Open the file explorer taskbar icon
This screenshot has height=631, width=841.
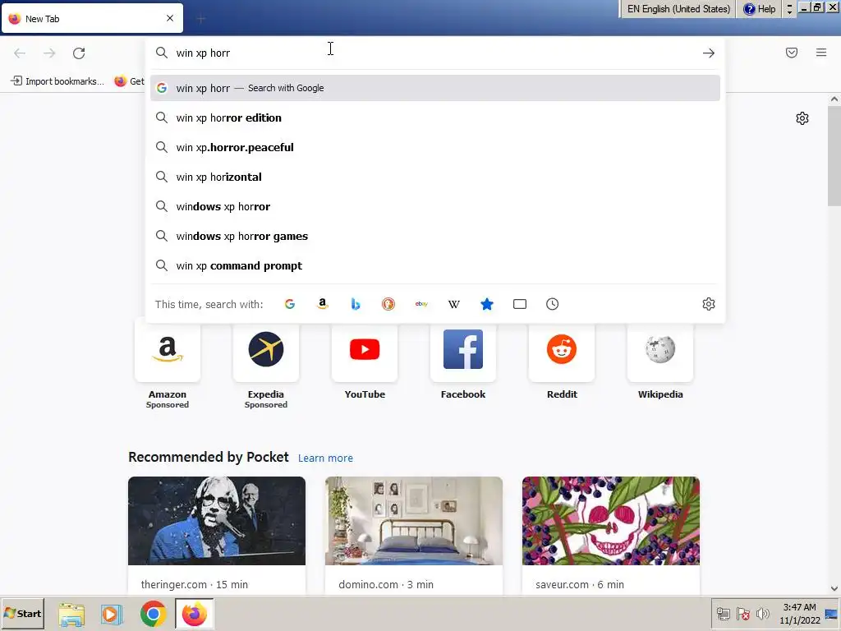[x=71, y=614]
